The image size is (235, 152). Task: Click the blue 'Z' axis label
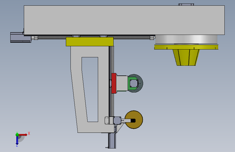[x=17, y=146]
